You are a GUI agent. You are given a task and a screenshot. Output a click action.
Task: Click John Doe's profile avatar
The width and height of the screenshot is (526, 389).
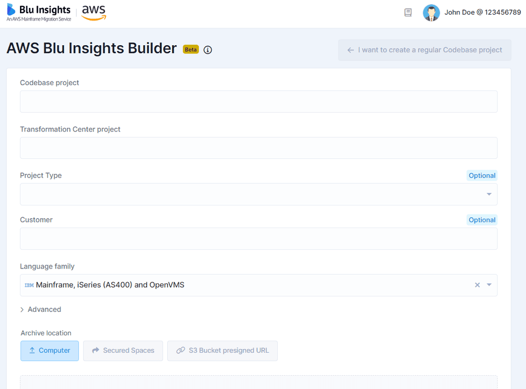[x=431, y=13]
